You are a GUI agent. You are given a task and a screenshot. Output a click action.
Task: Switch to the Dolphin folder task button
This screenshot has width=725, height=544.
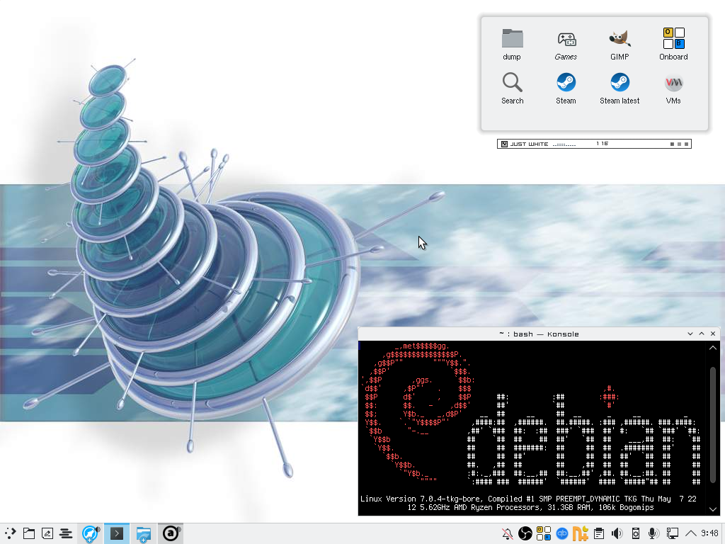click(x=143, y=533)
